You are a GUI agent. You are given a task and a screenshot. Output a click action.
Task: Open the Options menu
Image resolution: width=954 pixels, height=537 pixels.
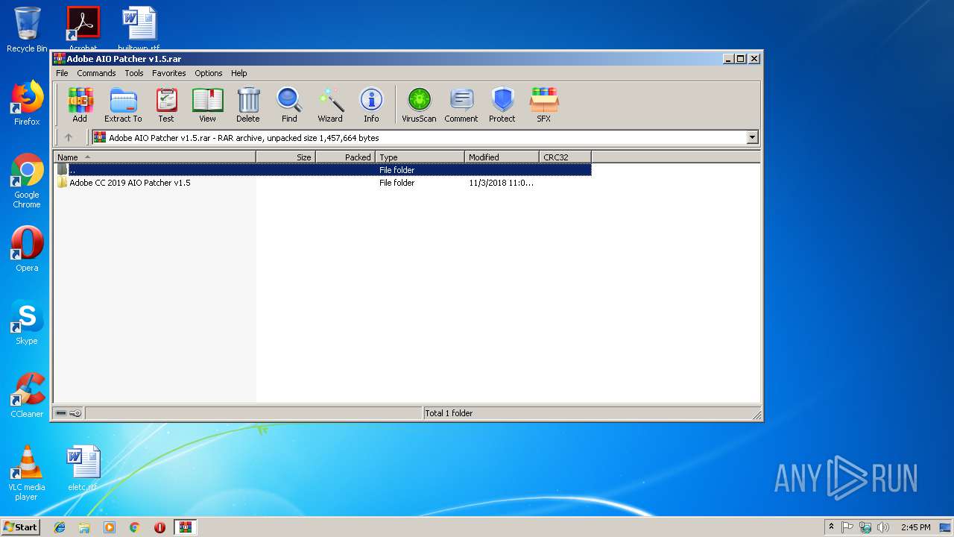click(209, 73)
